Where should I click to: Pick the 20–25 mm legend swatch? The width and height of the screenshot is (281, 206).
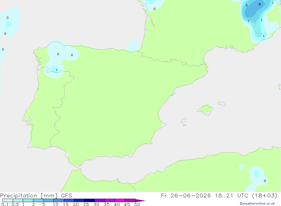(x=79, y=200)
